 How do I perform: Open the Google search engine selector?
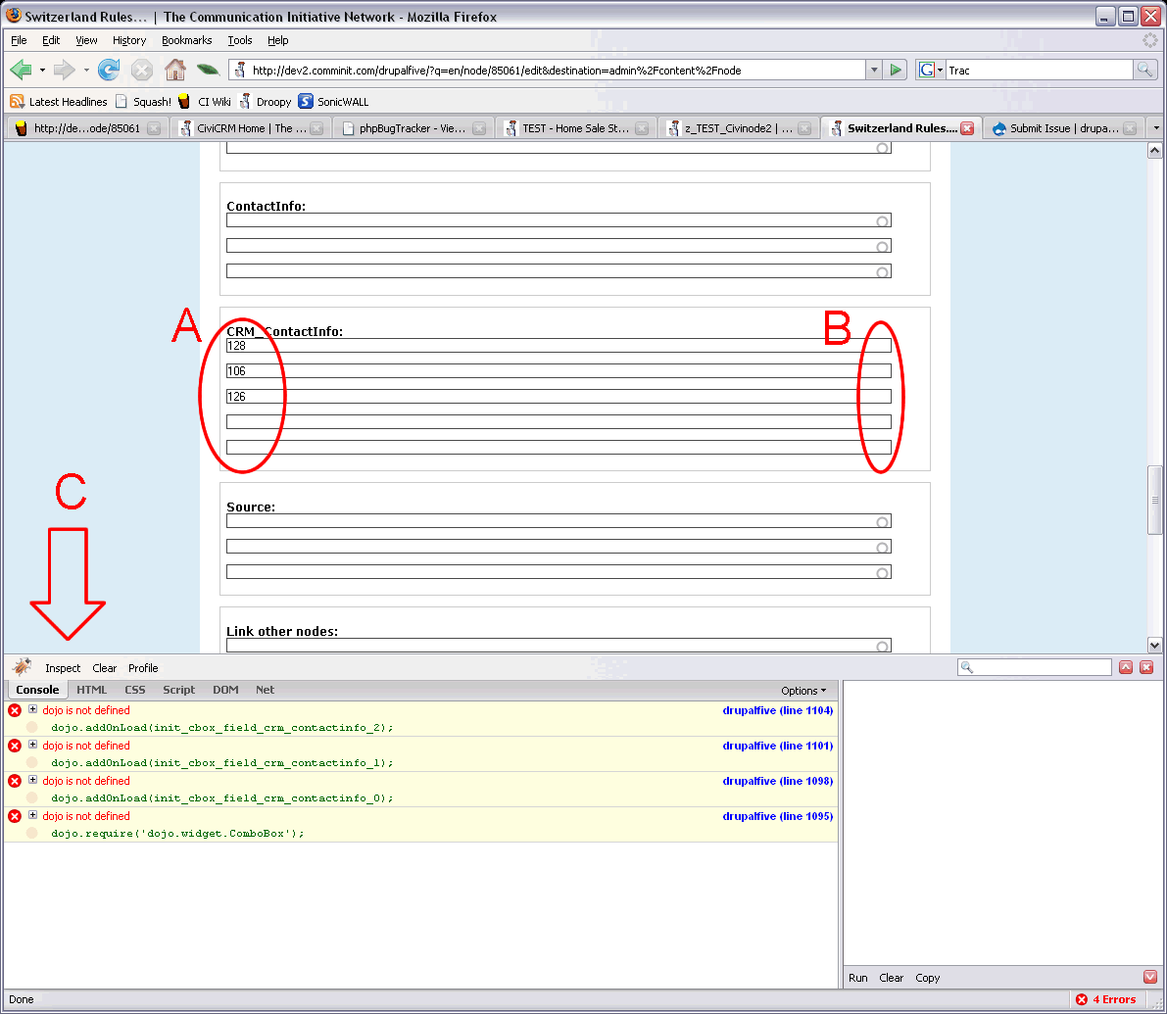click(930, 70)
